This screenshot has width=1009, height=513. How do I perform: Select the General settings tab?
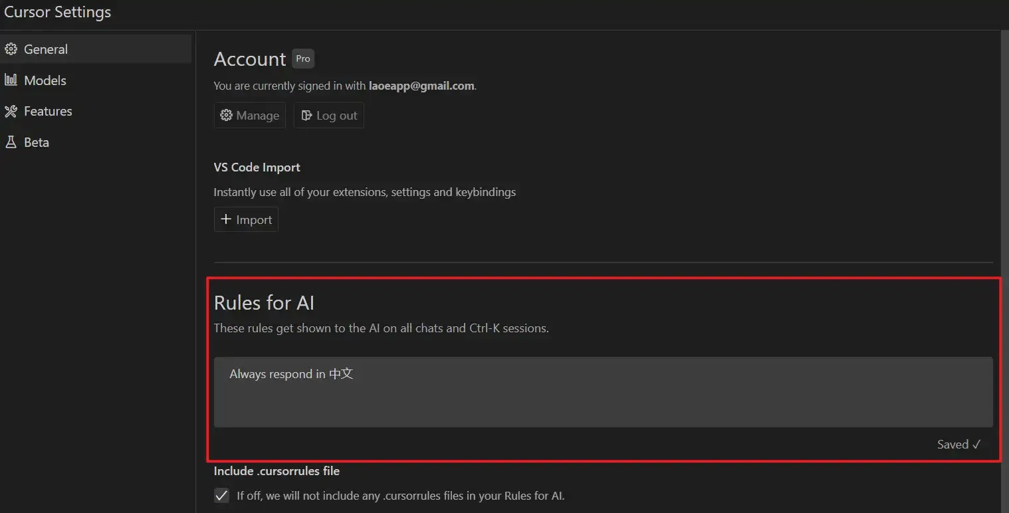[46, 49]
